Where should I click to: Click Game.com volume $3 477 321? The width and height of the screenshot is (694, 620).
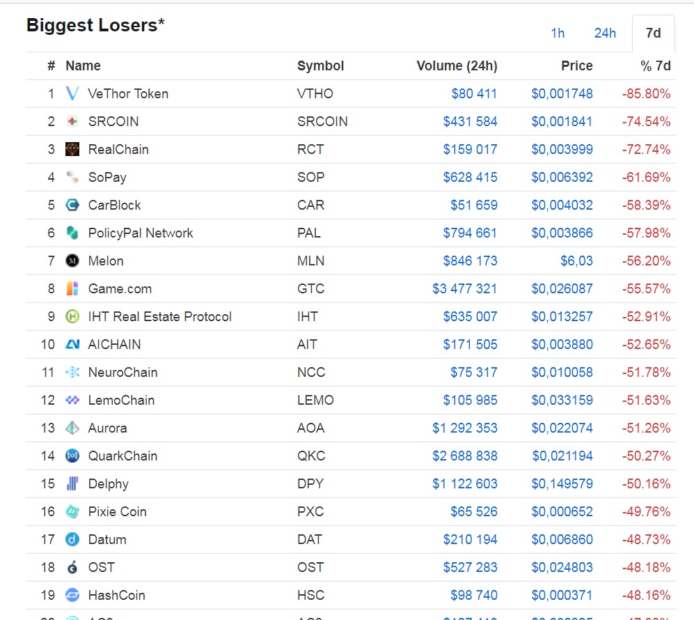[x=465, y=288]
